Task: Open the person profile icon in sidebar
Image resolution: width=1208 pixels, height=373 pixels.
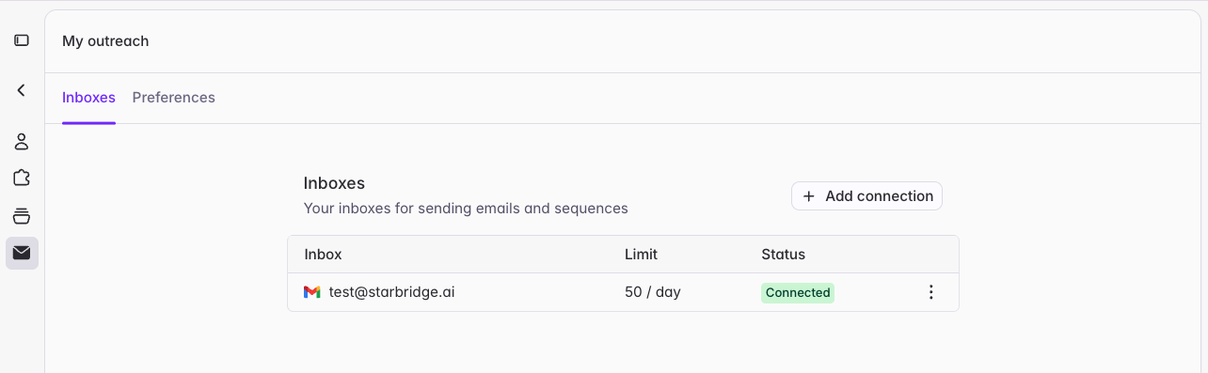Action: click(22, 142)
